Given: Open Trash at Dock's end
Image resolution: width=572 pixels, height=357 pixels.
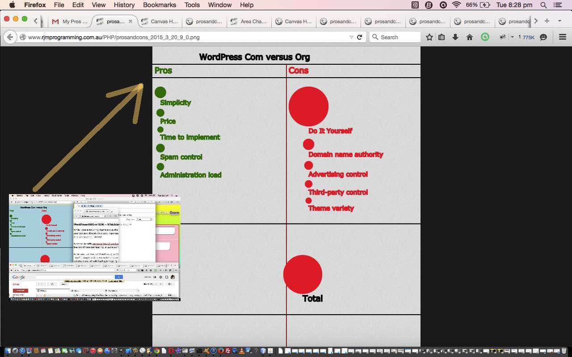Looking at the screenshot, I should click(x=564, y=351).
